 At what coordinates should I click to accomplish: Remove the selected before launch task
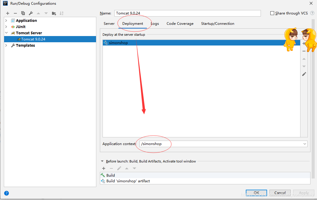pyautogui.click(x=111, y=168)
